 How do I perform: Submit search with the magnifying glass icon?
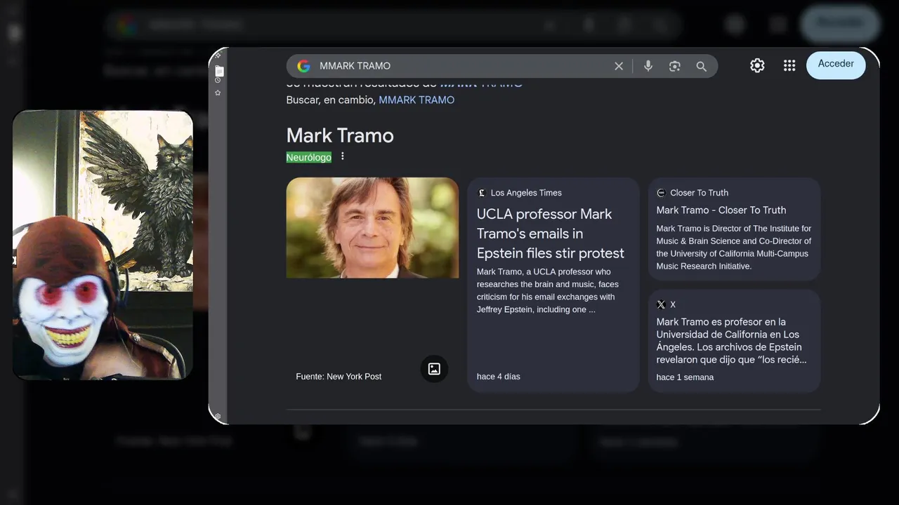pos(702,66)
